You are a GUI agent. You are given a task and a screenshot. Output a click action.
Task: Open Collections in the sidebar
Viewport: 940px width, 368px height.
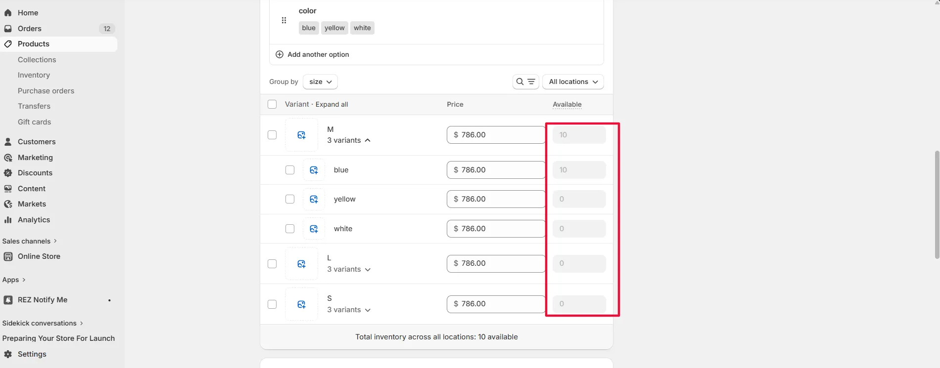coord(37,60)
